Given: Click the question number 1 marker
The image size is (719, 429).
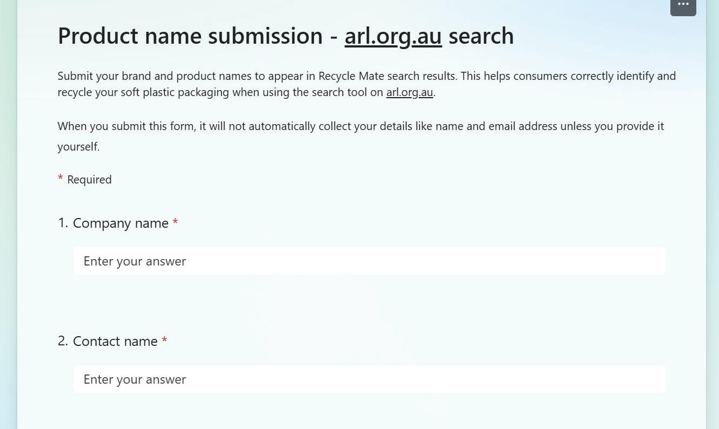Looking at the screenshot, I should click(x=63, y=223).
